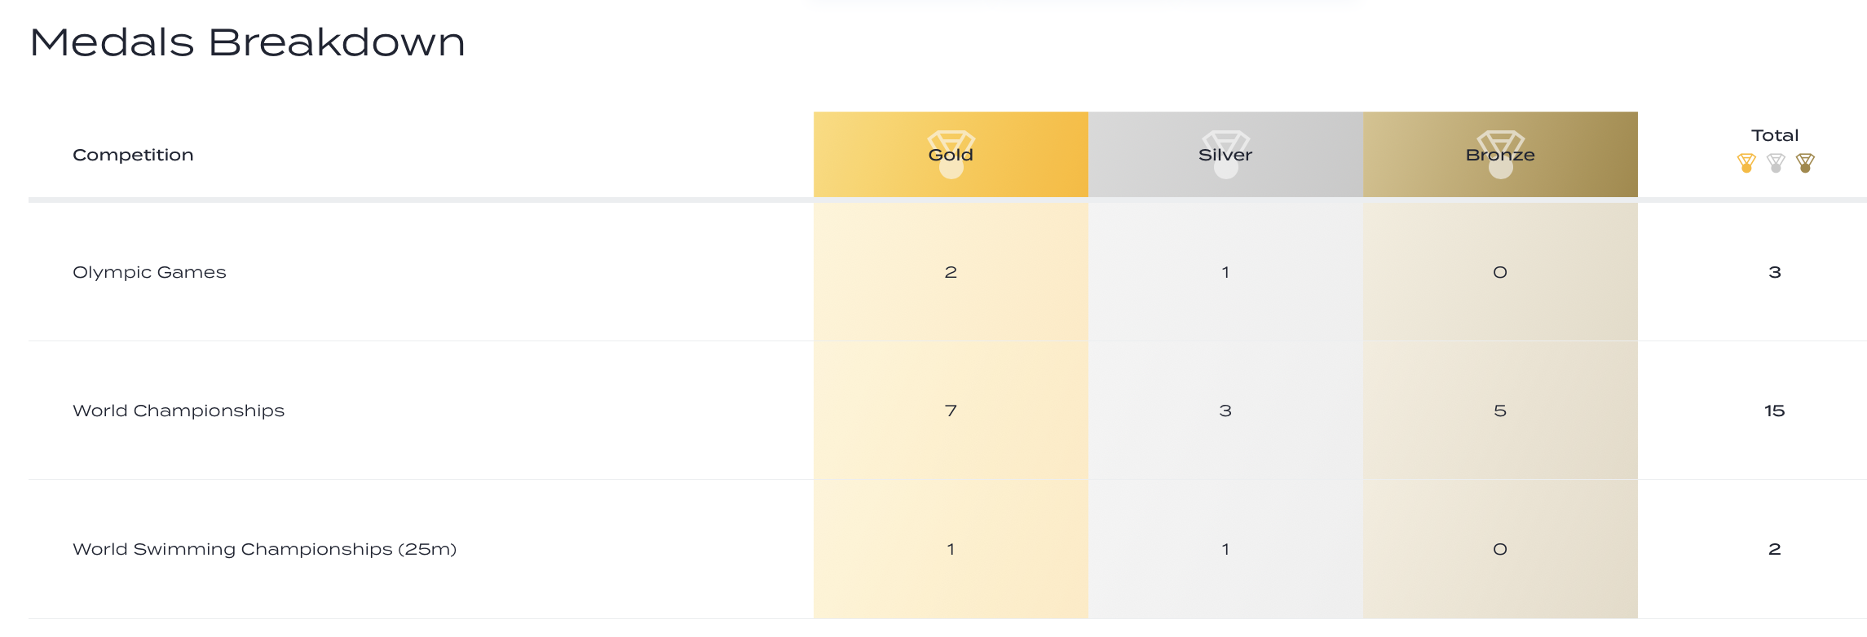1867x637 pixels.
Task: Select Olympic Games bronze count cell
Action: coord(1500,272)
